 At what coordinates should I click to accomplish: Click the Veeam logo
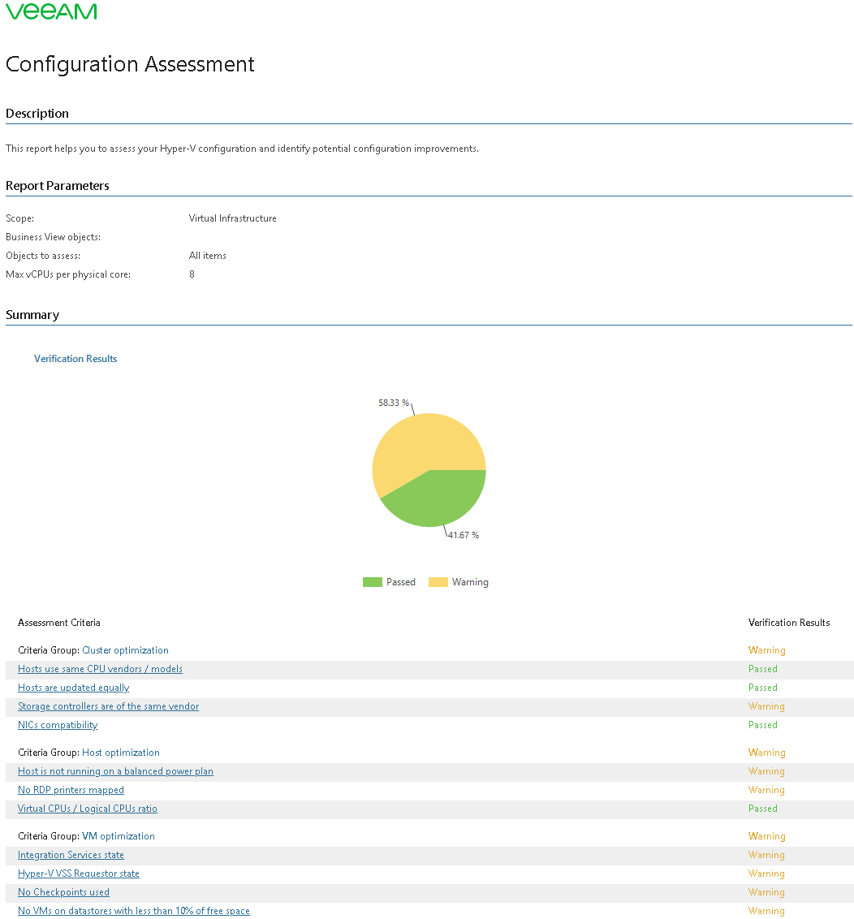coord(51,11)
